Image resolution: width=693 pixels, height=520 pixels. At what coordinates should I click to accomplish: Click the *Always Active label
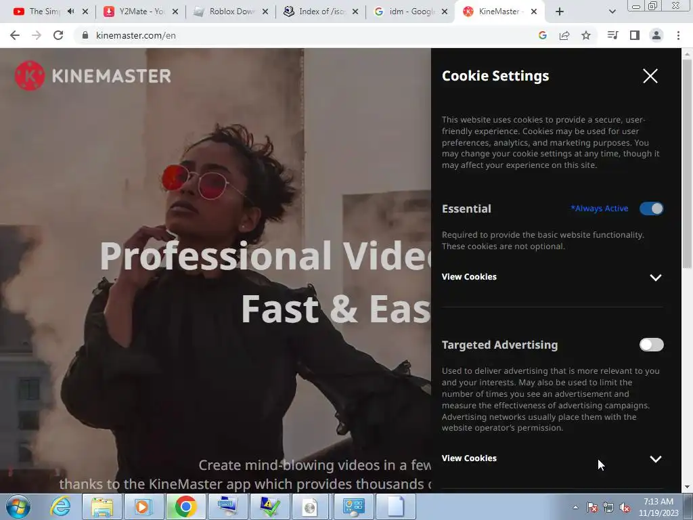pos(600,209)
